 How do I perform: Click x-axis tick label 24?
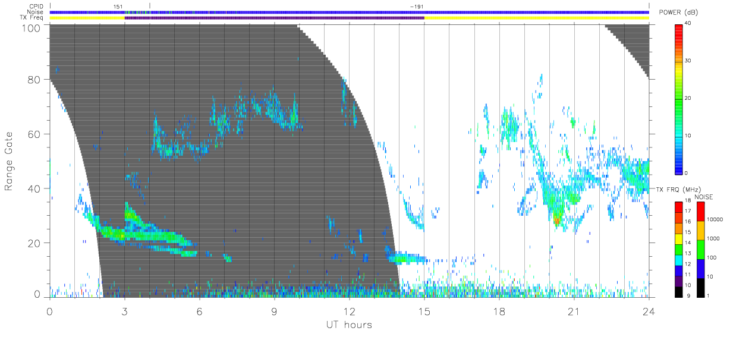[649, 311]
